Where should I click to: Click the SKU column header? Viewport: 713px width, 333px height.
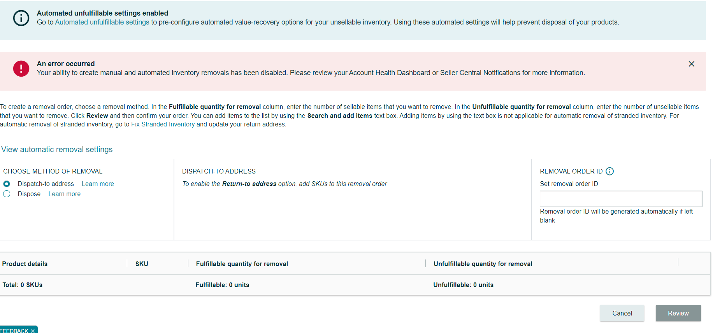[x=142, y=264]
